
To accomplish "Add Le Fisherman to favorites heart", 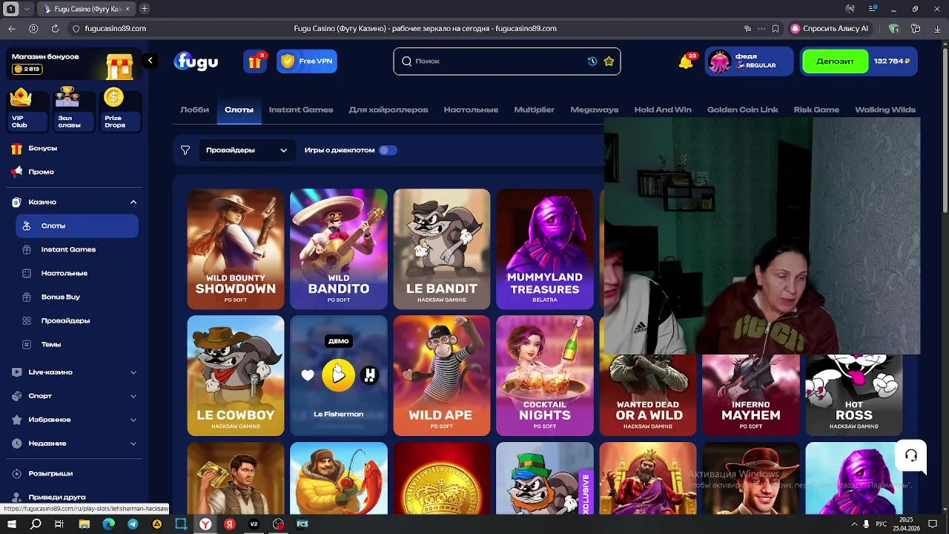I will coord(308,375).
